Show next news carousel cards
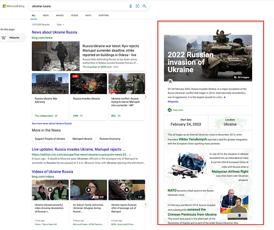 145,97
